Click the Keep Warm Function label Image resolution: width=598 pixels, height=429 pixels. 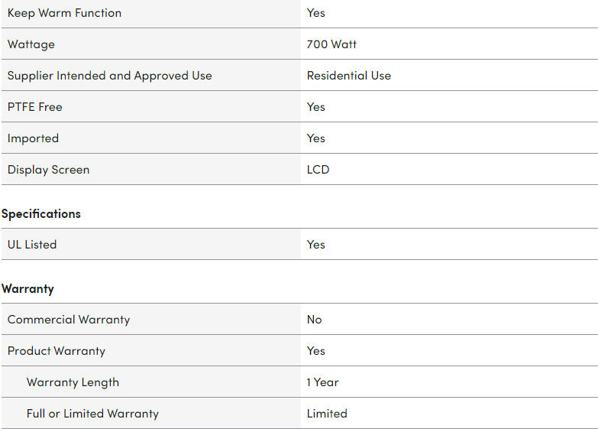(64, 13)
